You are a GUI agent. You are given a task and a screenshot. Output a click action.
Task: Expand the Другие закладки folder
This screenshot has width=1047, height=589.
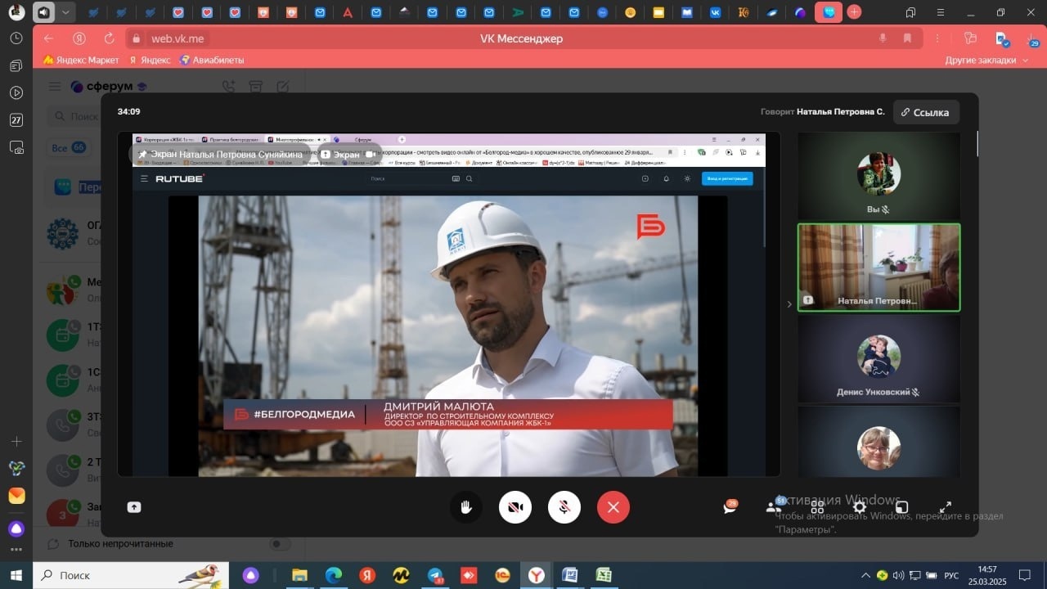(986, 60)
